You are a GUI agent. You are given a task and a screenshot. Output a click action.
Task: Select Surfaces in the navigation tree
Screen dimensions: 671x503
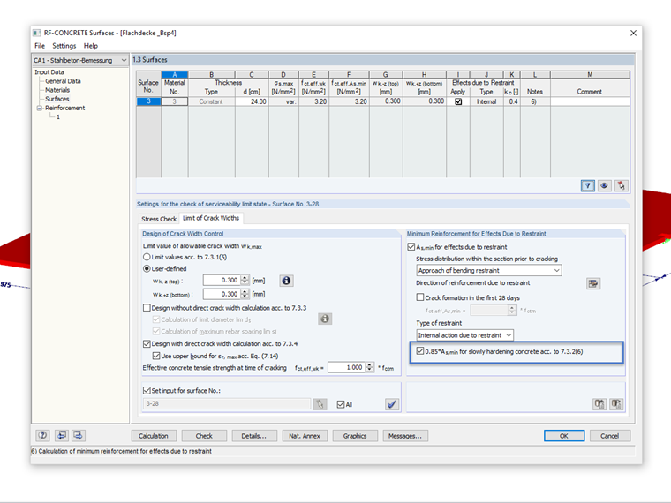tap(57, 99)
